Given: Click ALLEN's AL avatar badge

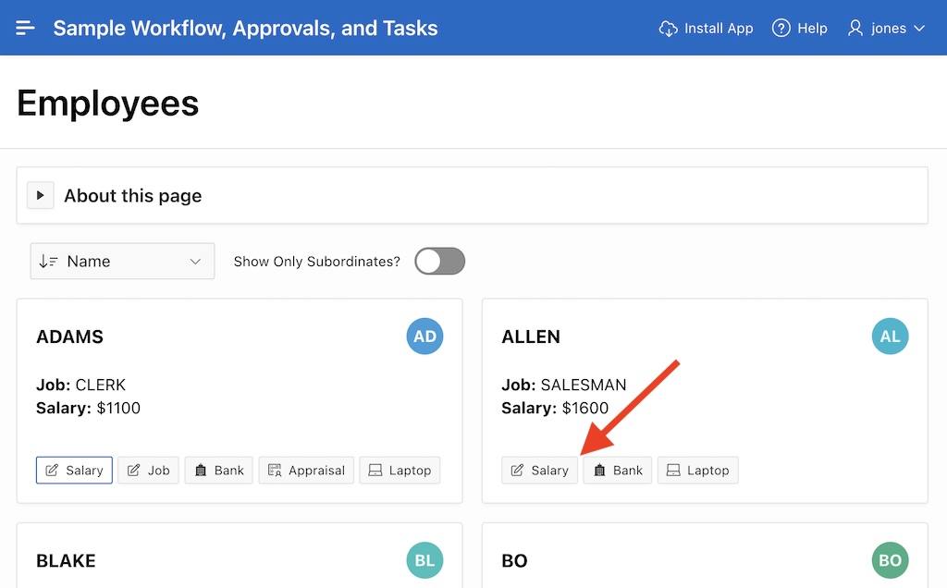Looking at the screenshot, I should tap(890, 337).
